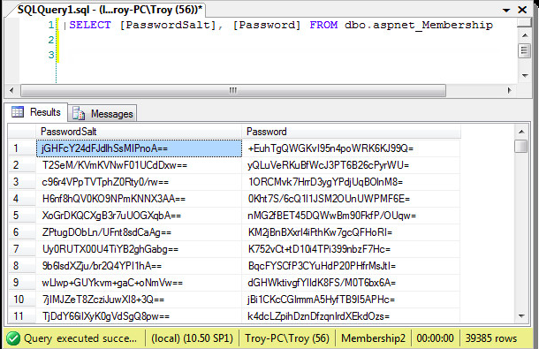
Task: Select salt cell T2SeM/KVmKVNwF01UCdDxw==
Action: click(139, 165)
